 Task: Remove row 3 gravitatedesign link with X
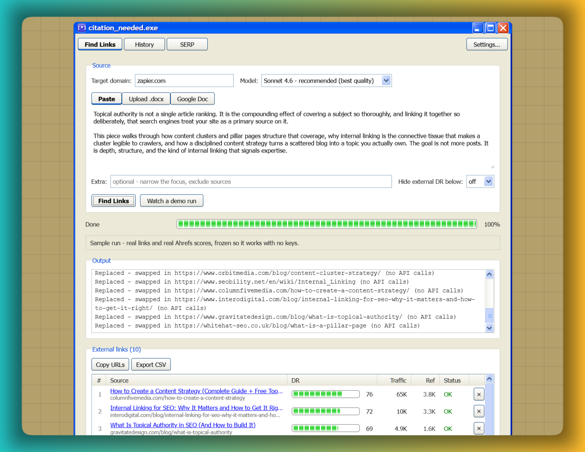pos(479,428)
